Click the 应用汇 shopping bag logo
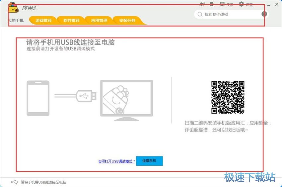This screenshot has width=282, height=187. pos(13,8)
